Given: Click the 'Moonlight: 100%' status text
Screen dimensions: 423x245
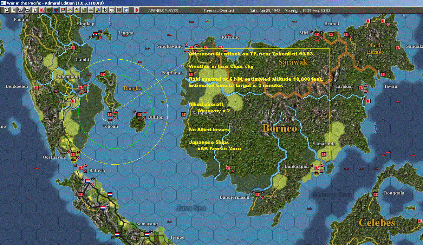Looking at the screenshot, I should coord(298,11).
